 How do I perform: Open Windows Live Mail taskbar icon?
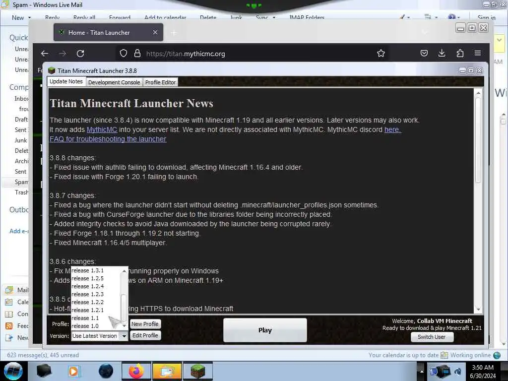click(167, 371)
